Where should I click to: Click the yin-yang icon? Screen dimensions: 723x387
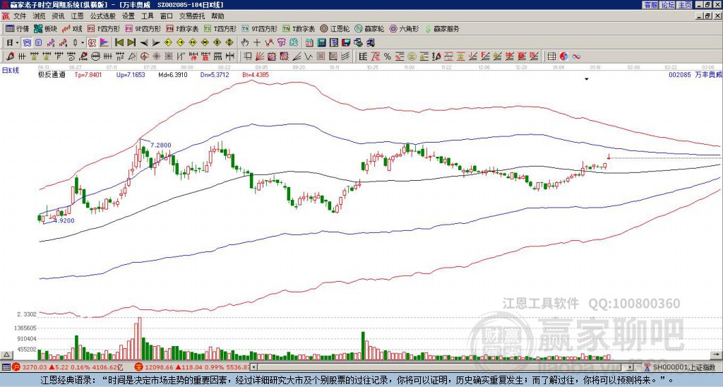[x=563, y=56]
